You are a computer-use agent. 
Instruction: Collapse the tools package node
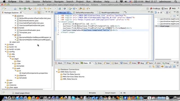tap(13, 35)
